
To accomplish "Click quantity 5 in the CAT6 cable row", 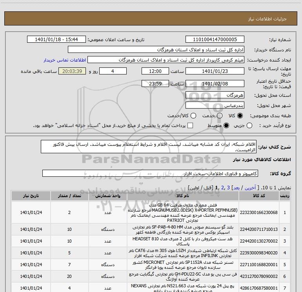I will coord(69,253).
